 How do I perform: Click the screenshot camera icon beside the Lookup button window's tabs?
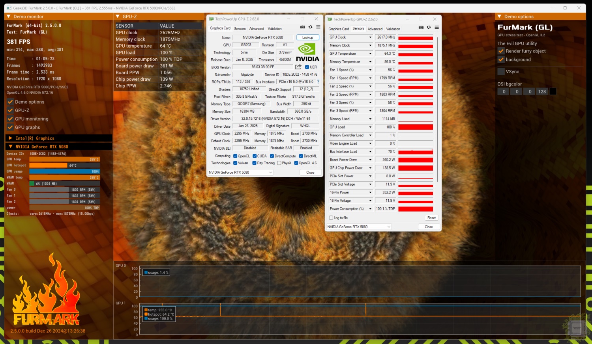[x=303, y=27]
